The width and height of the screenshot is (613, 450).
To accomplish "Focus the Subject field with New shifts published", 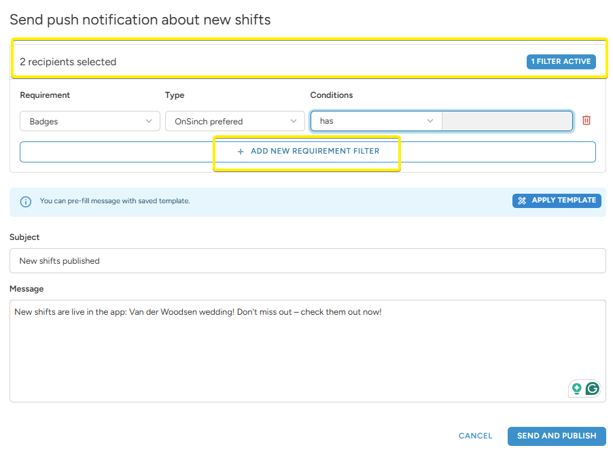I will [x=307, y=260].
